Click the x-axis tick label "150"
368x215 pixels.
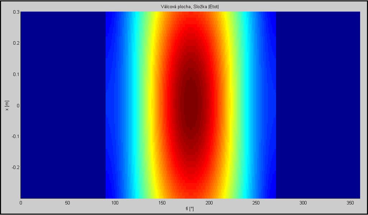162,203
